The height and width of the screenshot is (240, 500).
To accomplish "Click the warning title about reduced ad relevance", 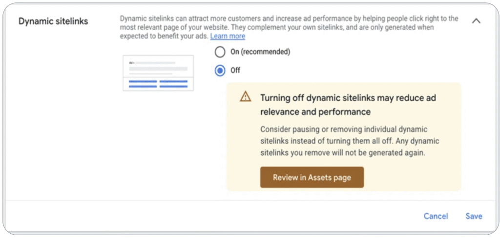I will tap(348, 105).
